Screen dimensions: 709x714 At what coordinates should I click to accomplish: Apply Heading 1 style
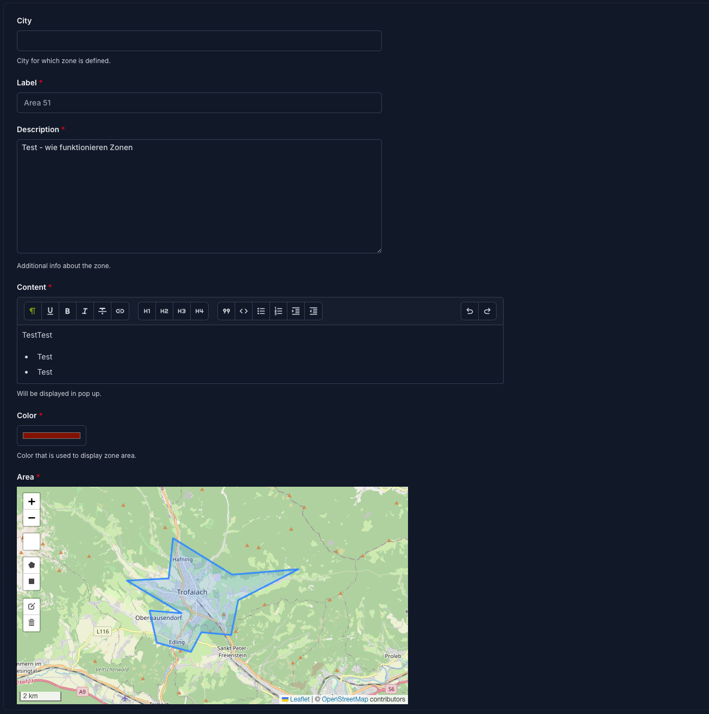(x=147, y=311)
